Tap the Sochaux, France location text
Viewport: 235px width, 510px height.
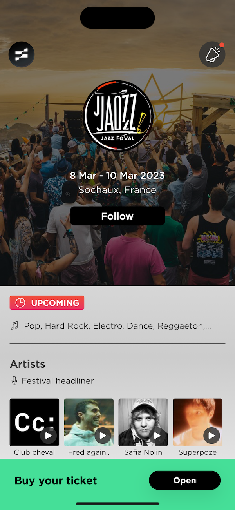[117, 190]
